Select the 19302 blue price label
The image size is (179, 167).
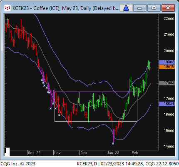click(x=167, y=62)
